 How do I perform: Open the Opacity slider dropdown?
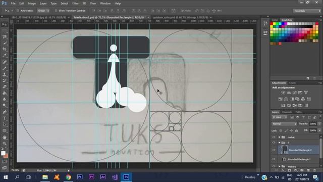pos(319,124)
